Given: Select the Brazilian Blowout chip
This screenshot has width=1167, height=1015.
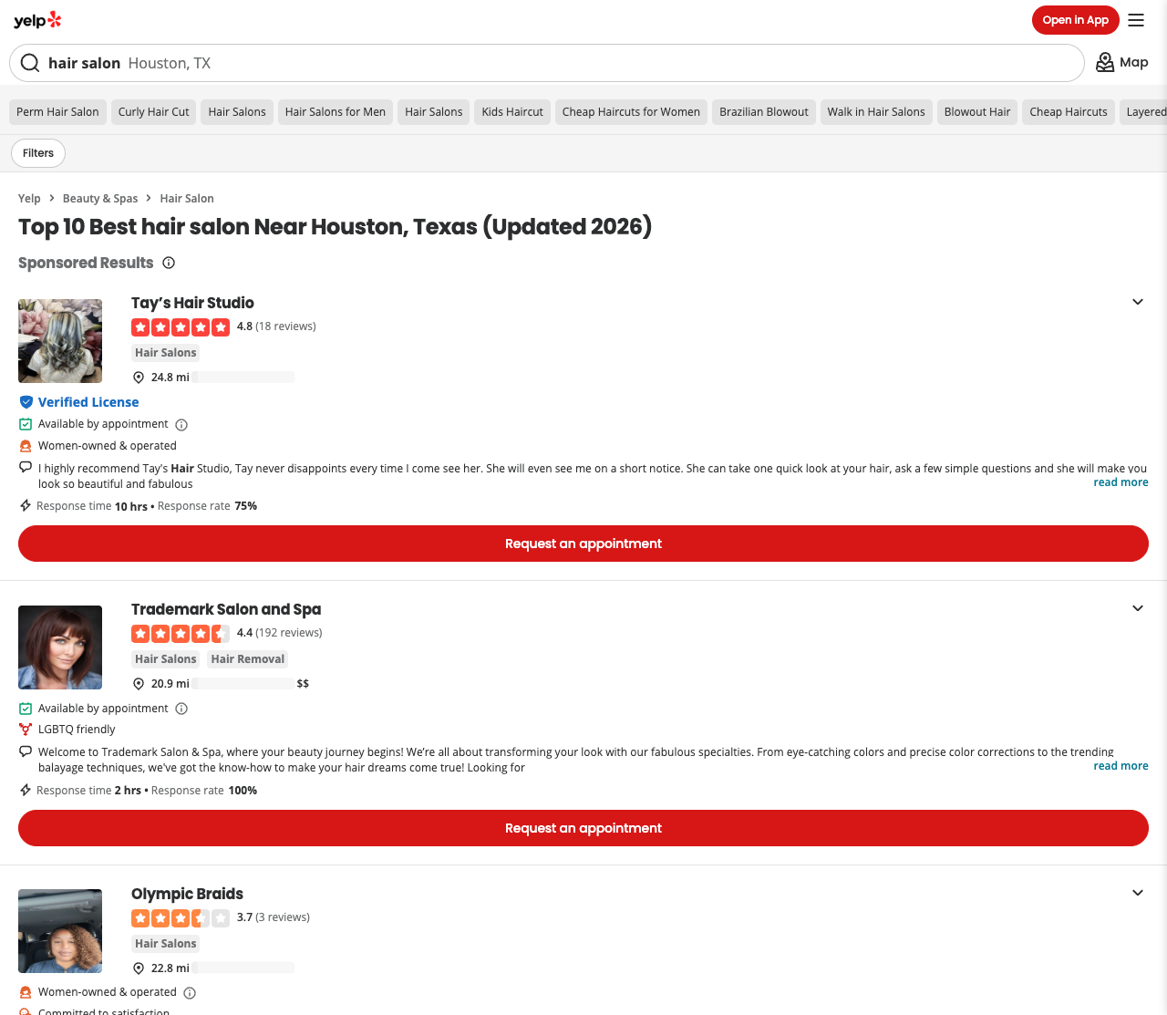Looking at the screenshot, I should click(764, 112).
